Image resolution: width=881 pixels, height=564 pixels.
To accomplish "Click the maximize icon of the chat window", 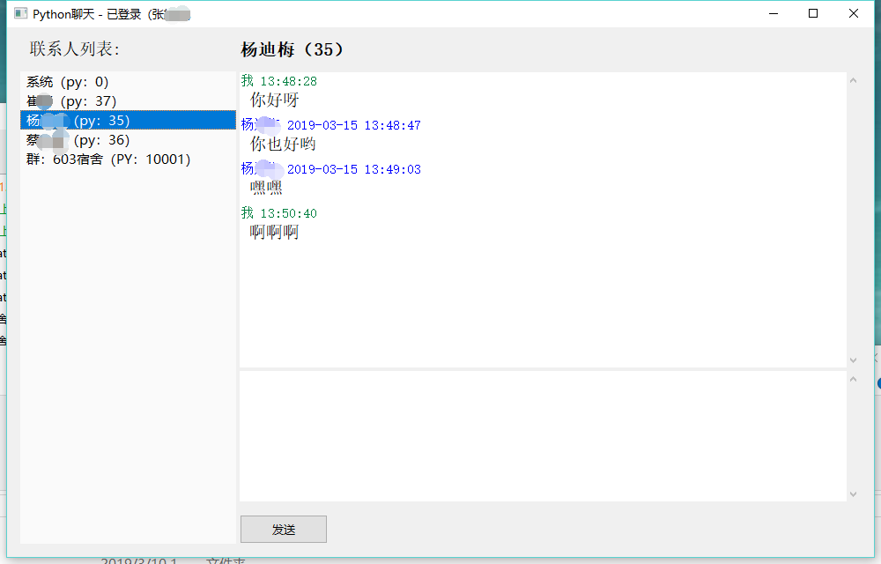I will pyautogui.click(x=813, y=13).
